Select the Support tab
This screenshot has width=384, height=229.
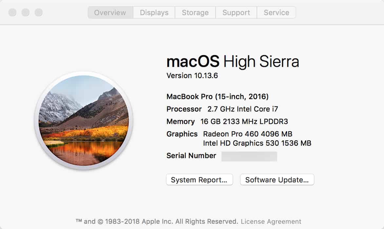(236, 12)
